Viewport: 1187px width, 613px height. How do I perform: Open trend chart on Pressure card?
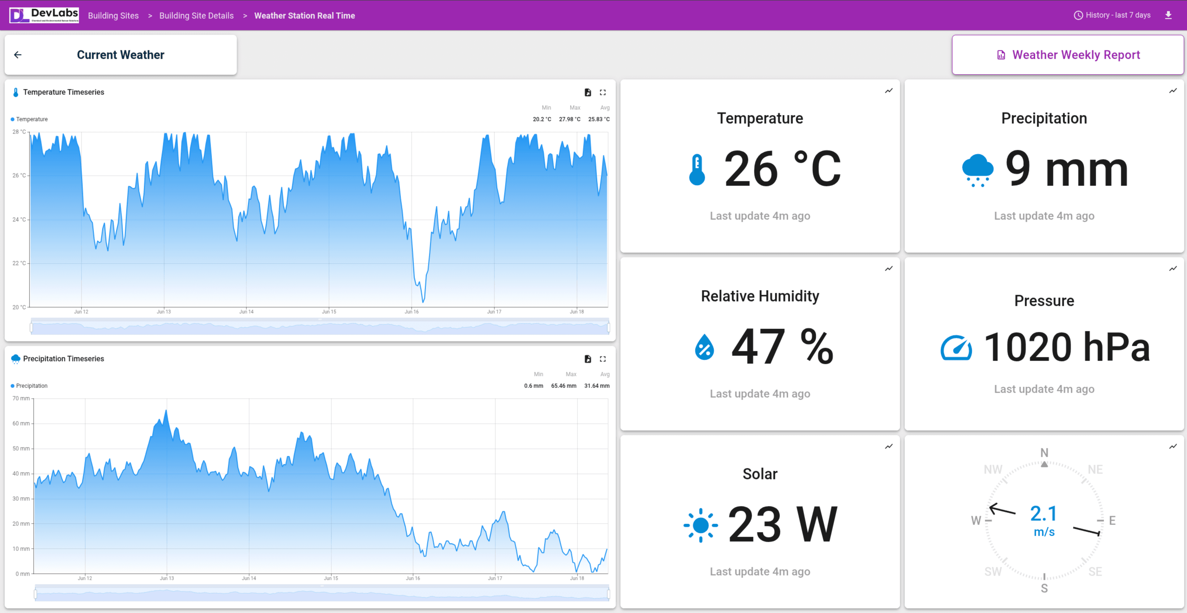point(1173,269)
